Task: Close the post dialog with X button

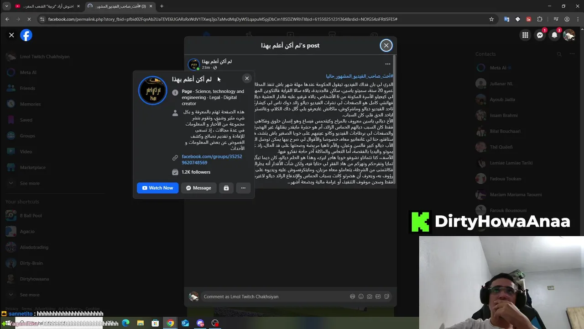Action: 386,45
